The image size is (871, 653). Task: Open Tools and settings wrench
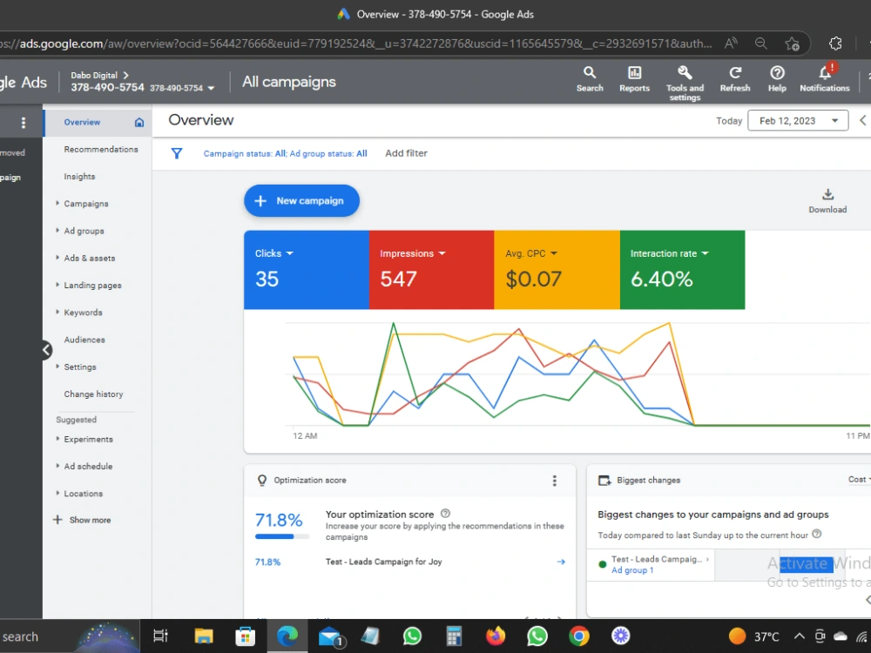(685, 83)
